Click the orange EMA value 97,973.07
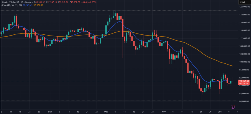Screen dimensions: 251x114 (38, 5)
